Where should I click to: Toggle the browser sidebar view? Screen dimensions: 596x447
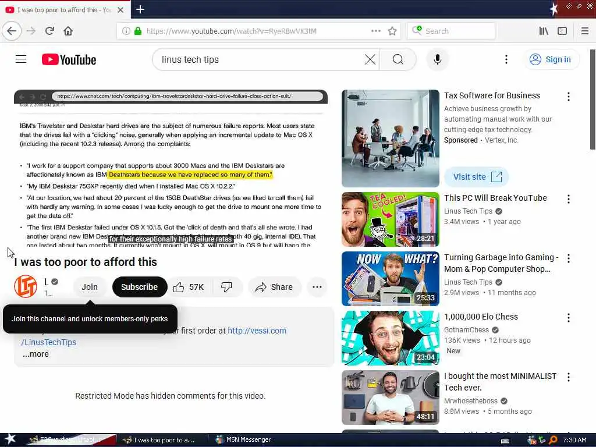click(562, 31)
